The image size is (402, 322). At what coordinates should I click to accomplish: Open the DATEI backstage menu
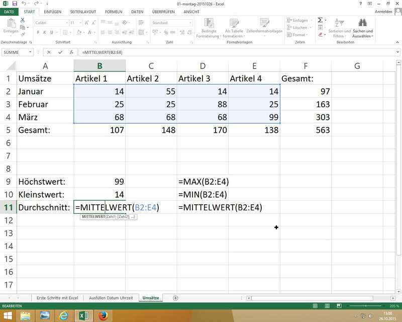[10, 11]
